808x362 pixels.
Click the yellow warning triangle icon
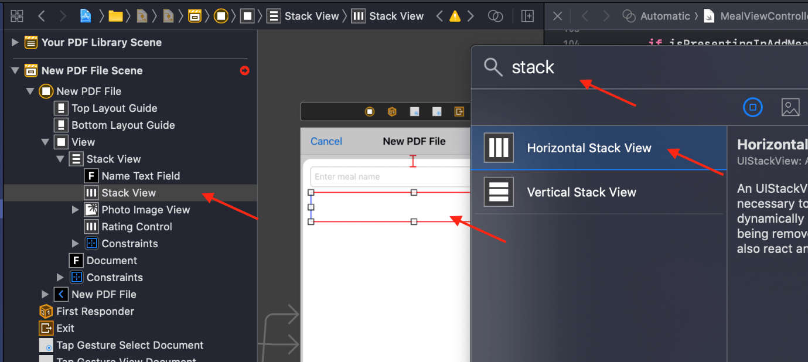[x=455, y=16]
